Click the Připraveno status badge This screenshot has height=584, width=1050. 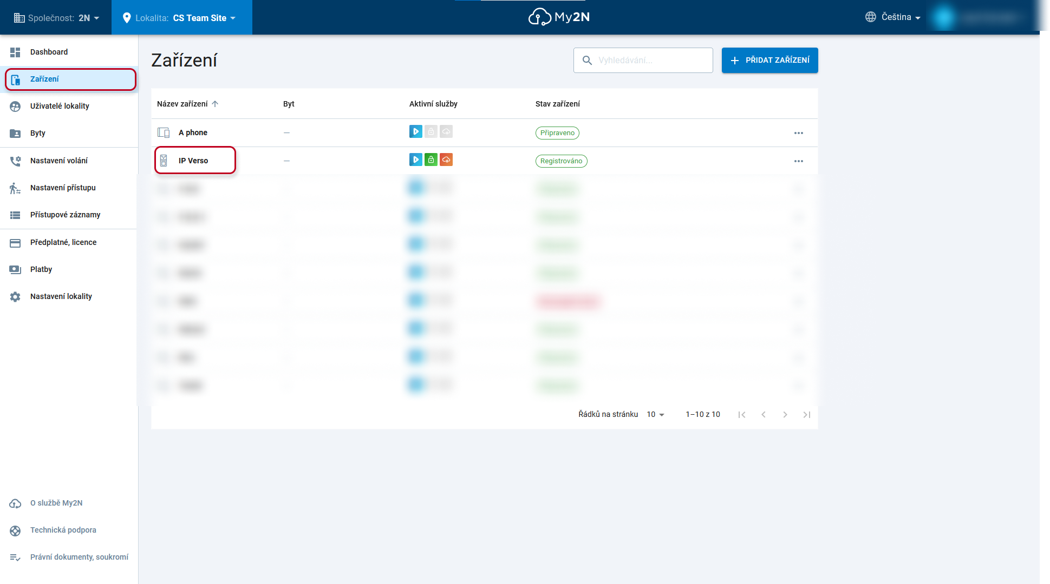click(557, 133)
